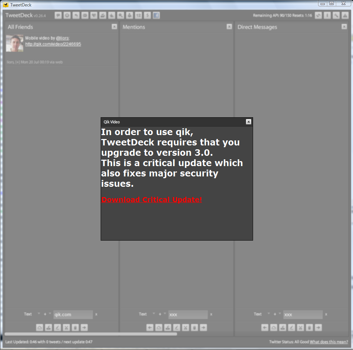Click the "Direct Messages" column heading
Viewport: 353px width, 350px height.
(257, 27)
